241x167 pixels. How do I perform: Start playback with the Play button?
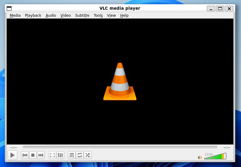tap(12, 155)
